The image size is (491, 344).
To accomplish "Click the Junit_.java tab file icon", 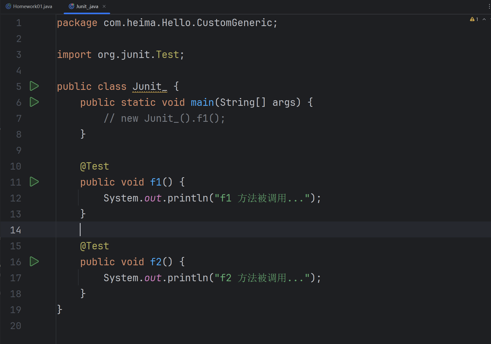I will (x=71, y=6).
